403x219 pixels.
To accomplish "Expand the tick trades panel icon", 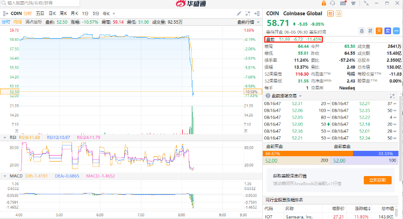I will coord(392,96).
